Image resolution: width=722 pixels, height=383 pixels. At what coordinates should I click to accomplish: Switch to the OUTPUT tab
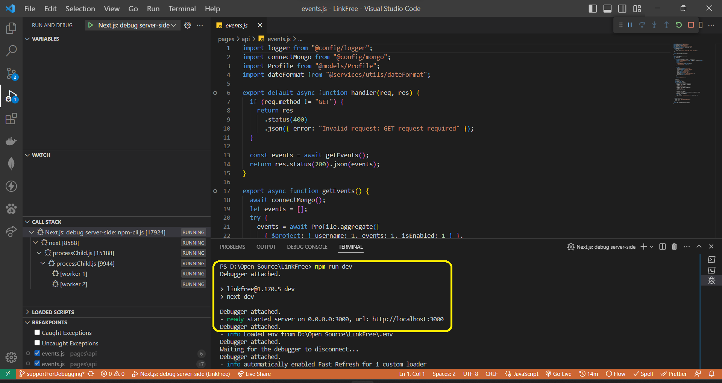[266, 247]
